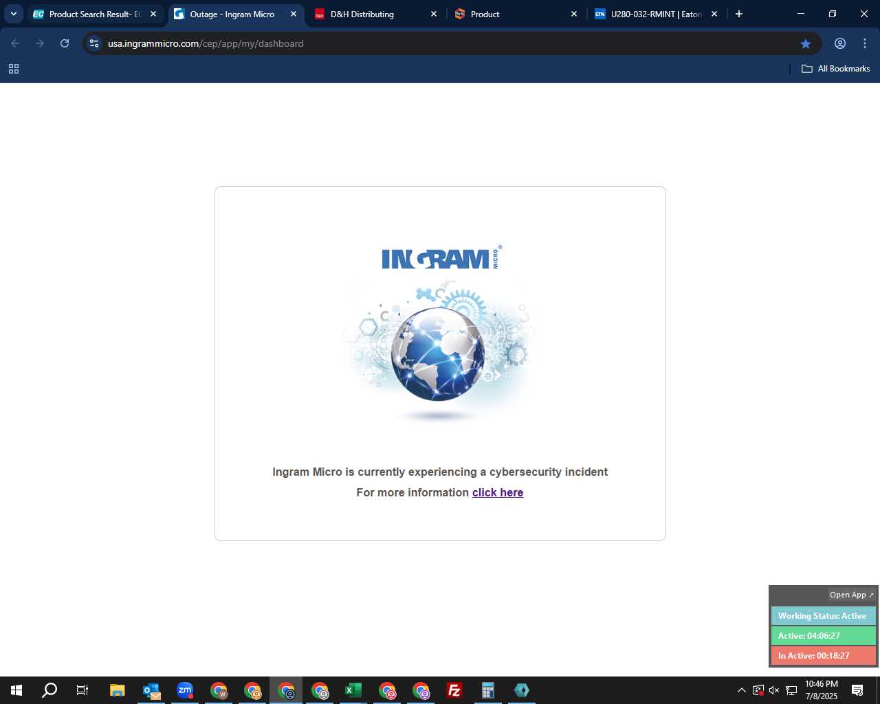
Task: View site information icon in address bar
Action: 94,43
